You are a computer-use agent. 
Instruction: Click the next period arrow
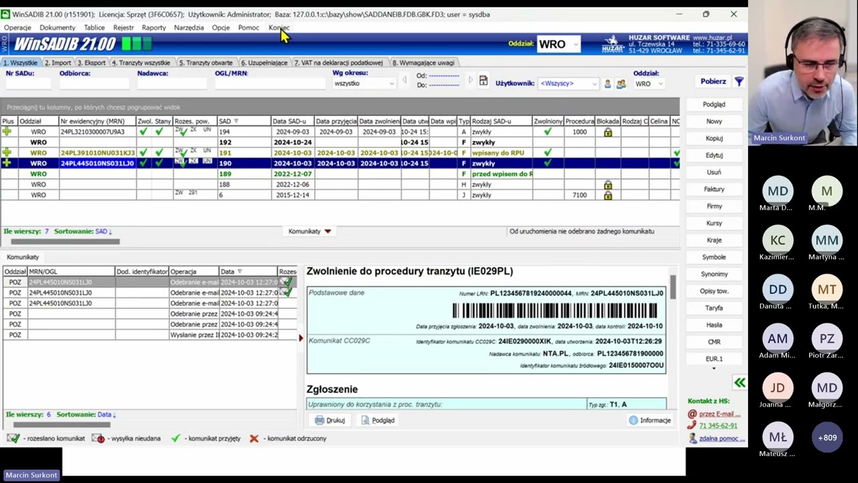471,80
